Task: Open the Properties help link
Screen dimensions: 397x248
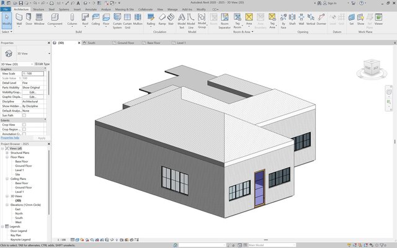Action: 10,138
